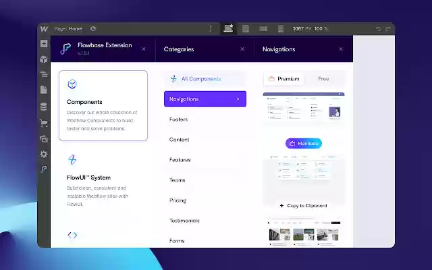Click the Flowbase version number text
The width and height of the screenshot is (432, 270).
(x=84, y=53)
